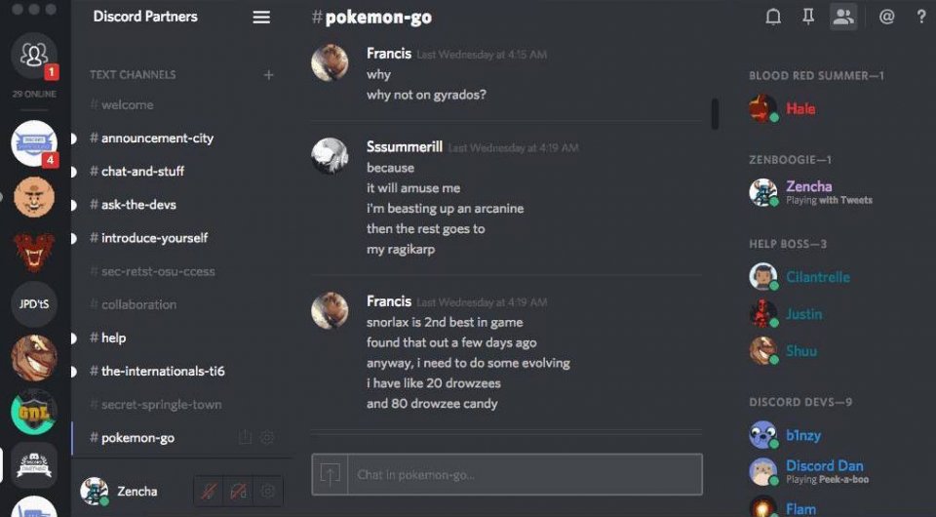This screenshot has height=517, width=936.
Task: Switch to #the-internationals-ti6 channel
Action: point(163,372)
